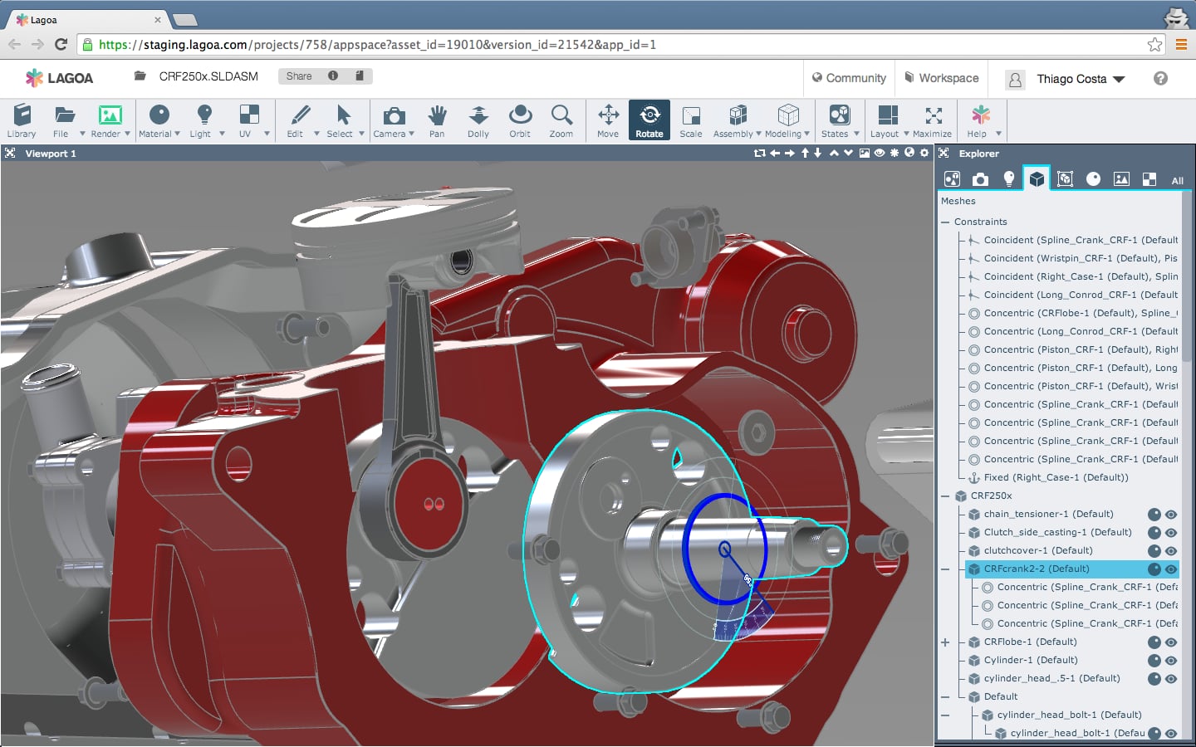Switch to the cameras tab in Explorer
The height and width of the screenshot is (747, 1196).
click(981, 179)
